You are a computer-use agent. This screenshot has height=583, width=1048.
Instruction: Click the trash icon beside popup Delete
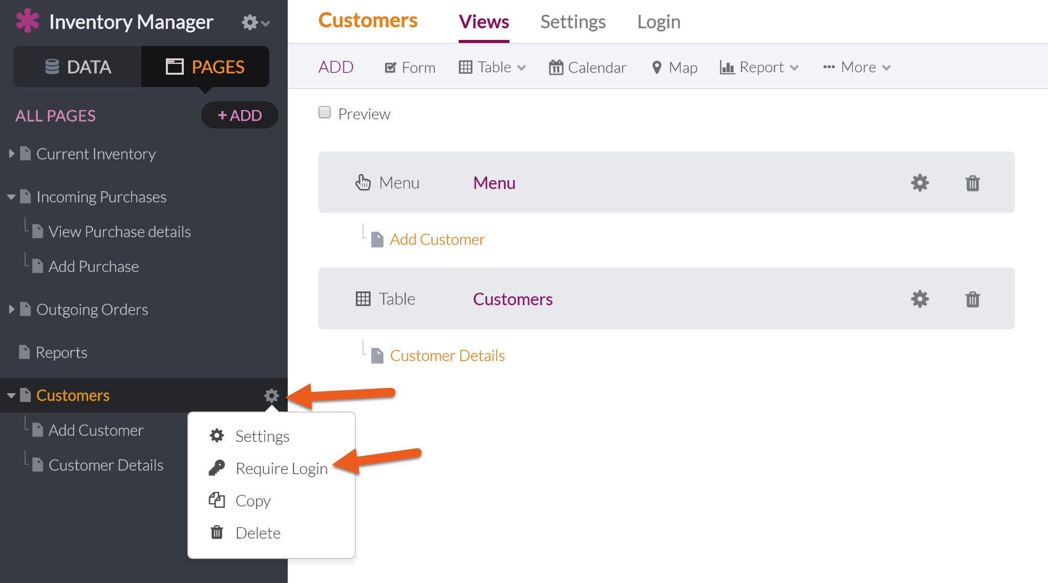(217, 532)
